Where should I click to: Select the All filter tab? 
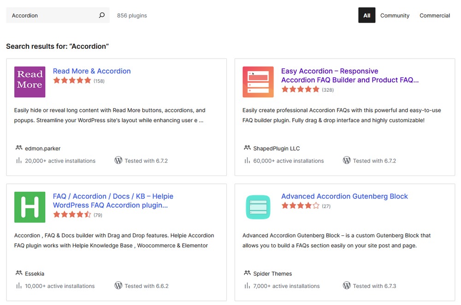(366, 15)
